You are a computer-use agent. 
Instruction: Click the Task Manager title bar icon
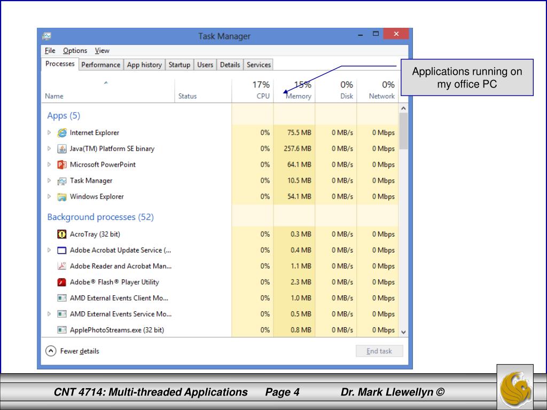point(47,36)
